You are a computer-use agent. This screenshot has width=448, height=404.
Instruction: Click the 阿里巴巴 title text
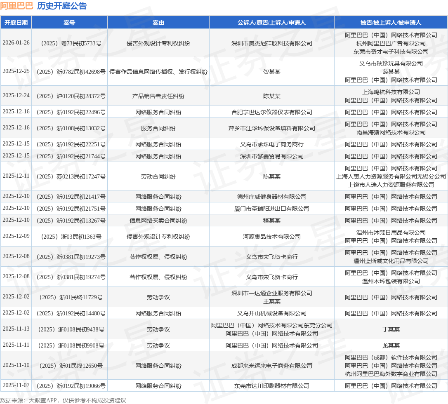tap(17, 6)
